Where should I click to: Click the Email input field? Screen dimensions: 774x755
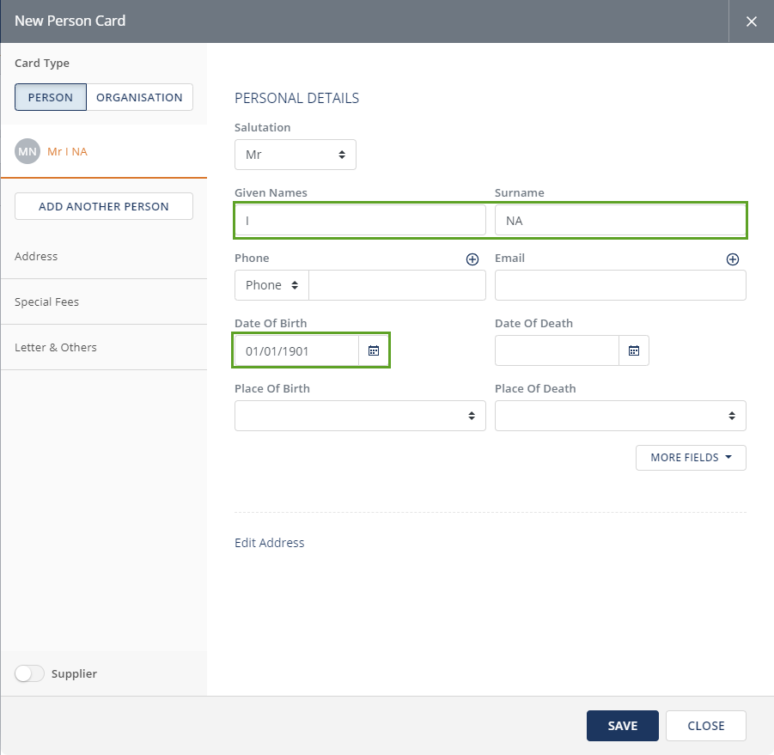coord(619,285)
